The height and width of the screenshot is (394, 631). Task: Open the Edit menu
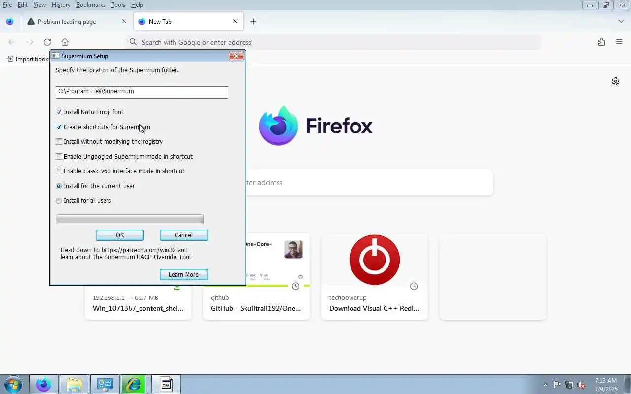pyautogui.click(x=23, y=5)
